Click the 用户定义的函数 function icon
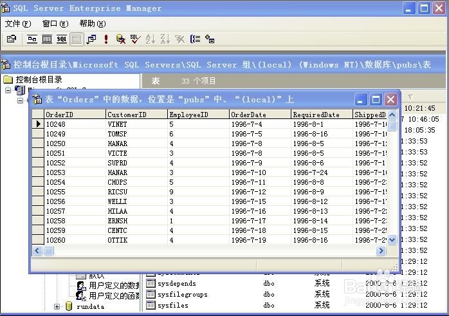Screen dimensions: 449x316 pyautogui.click(x=81, y=295)
